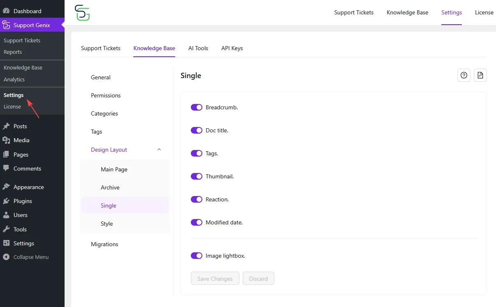Click Collapse Menu at sidebar bottom

[x=26, y=257]
